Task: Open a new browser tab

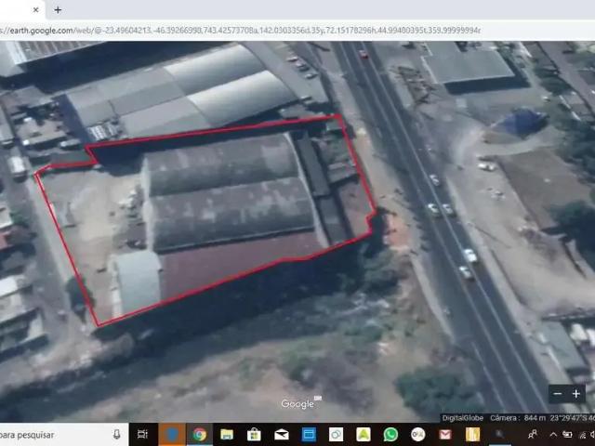Action: (x=58, y=9)
